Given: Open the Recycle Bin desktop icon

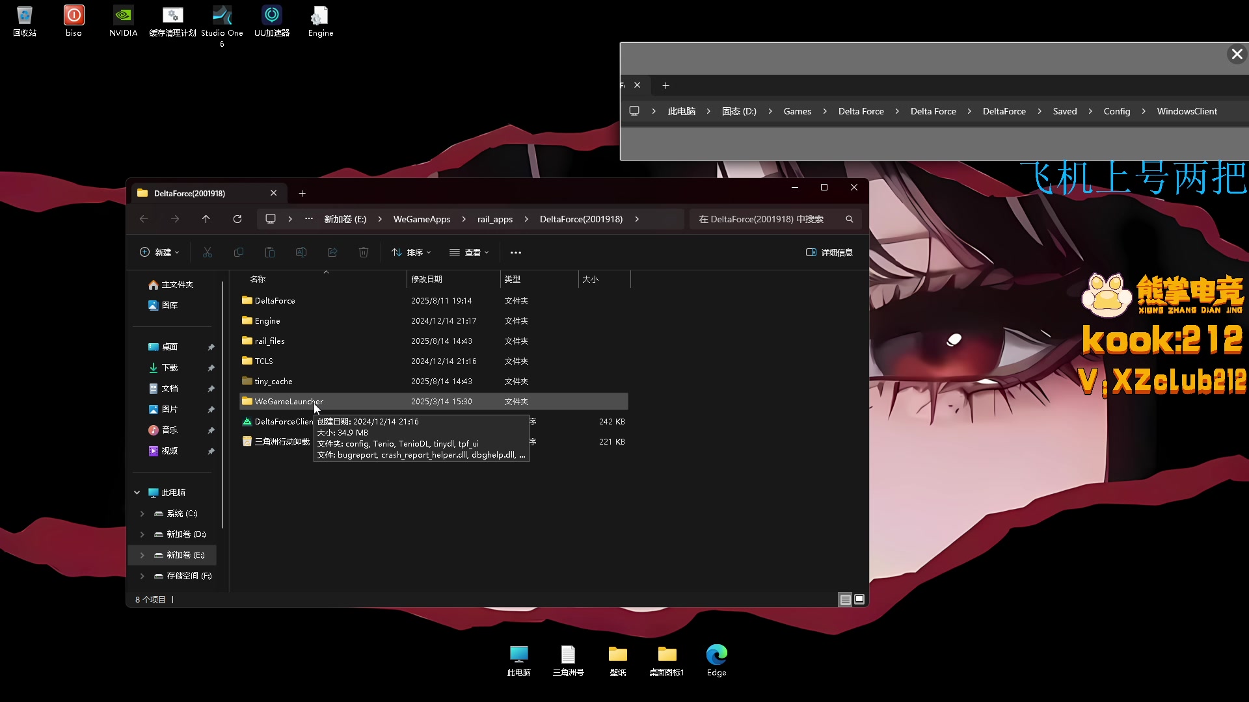Looking at the screenshot, I should [x=25, y=21].
